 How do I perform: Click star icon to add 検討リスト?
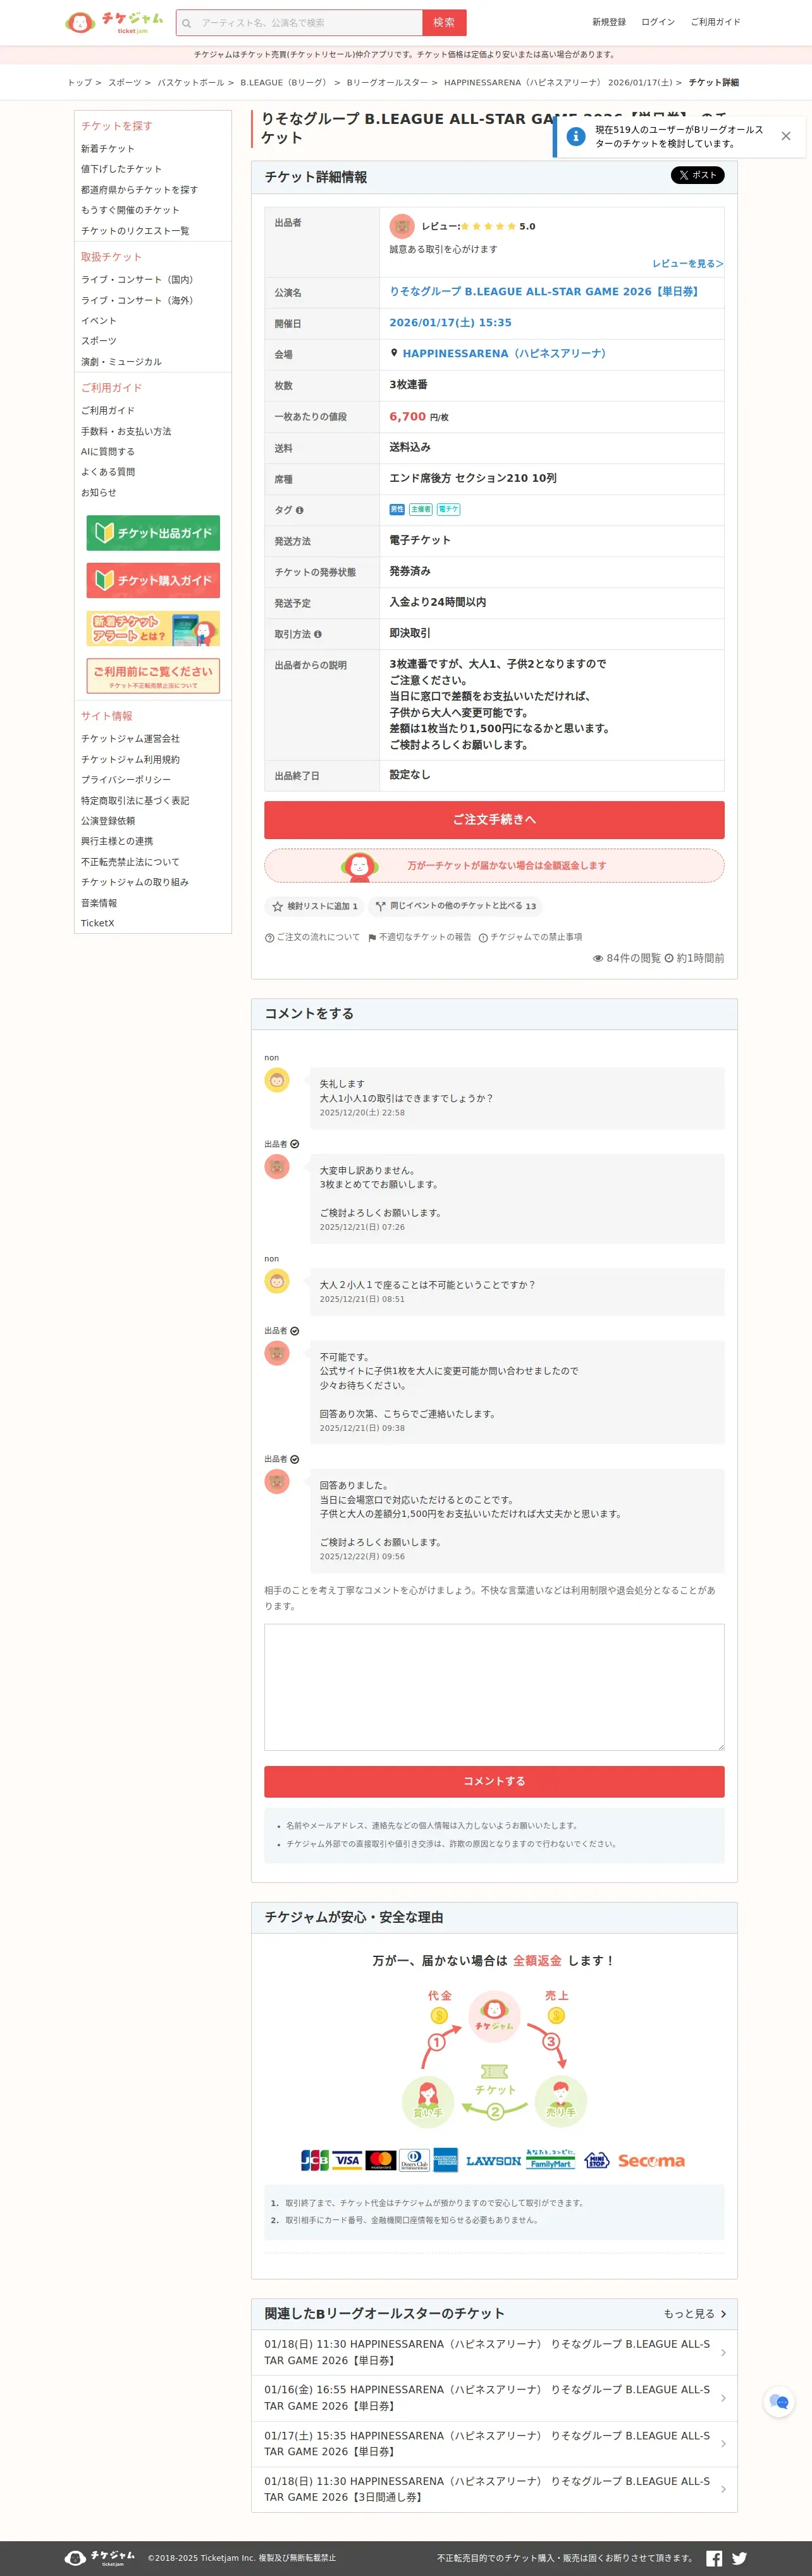[278, 906]
